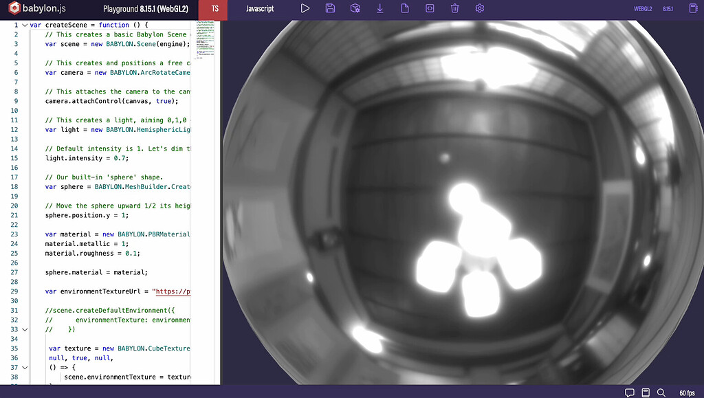
Task: Open documentation with the book icon
Action: (x=646, y=392)
